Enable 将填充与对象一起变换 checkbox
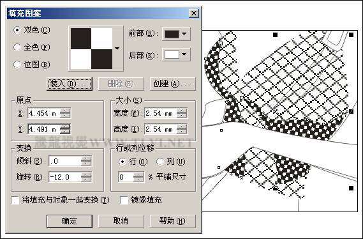This screenshot has height=239, width=363. click(15, 200)
